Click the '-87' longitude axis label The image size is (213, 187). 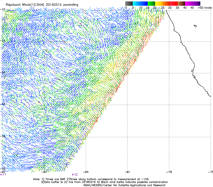pos(44,172)
